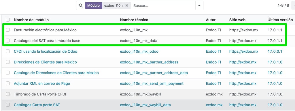Click the Autor column header
The width and height of the screenshot is (295, 111).
point(211,20)
